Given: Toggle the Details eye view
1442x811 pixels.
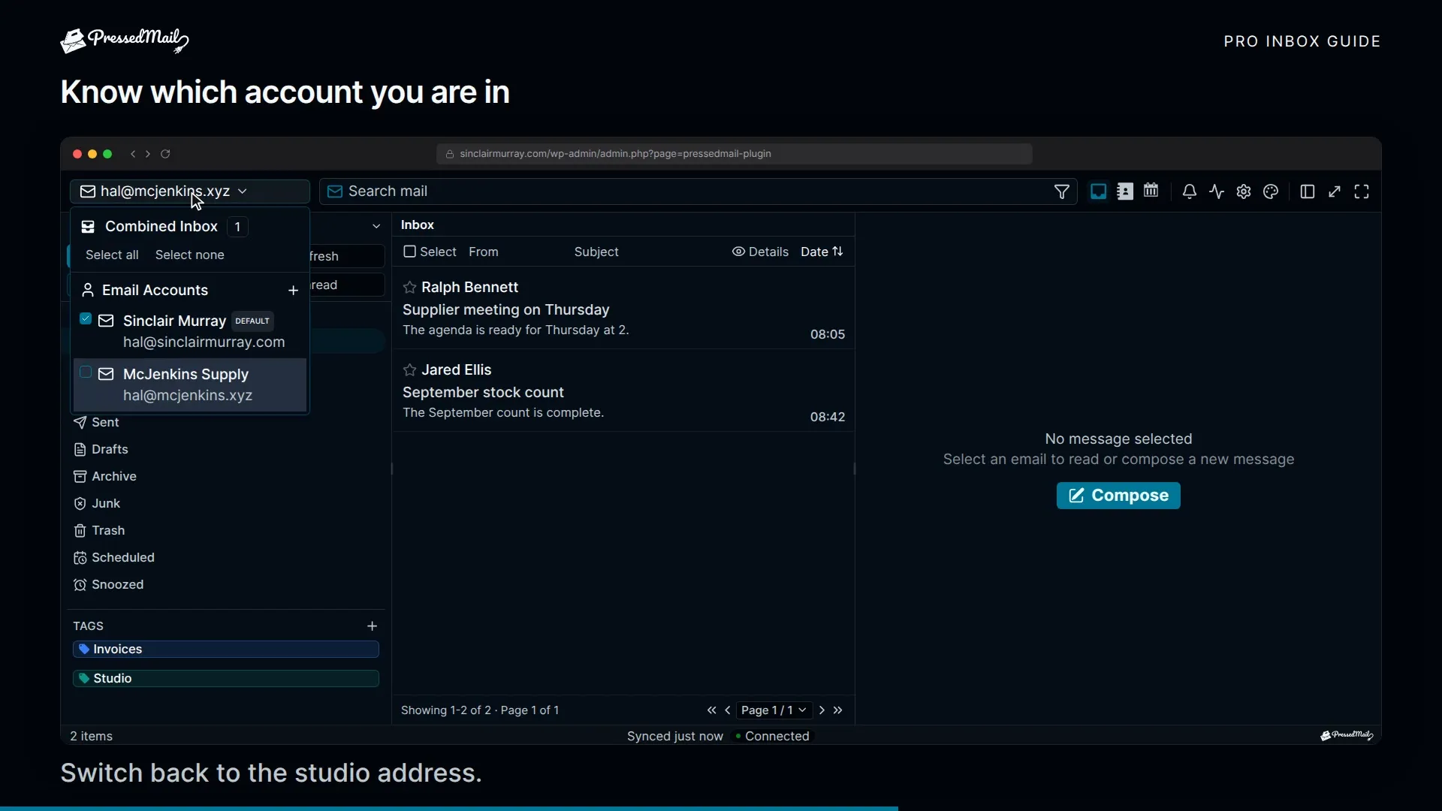Looking at the screenshot, I should tap(760, 252).
